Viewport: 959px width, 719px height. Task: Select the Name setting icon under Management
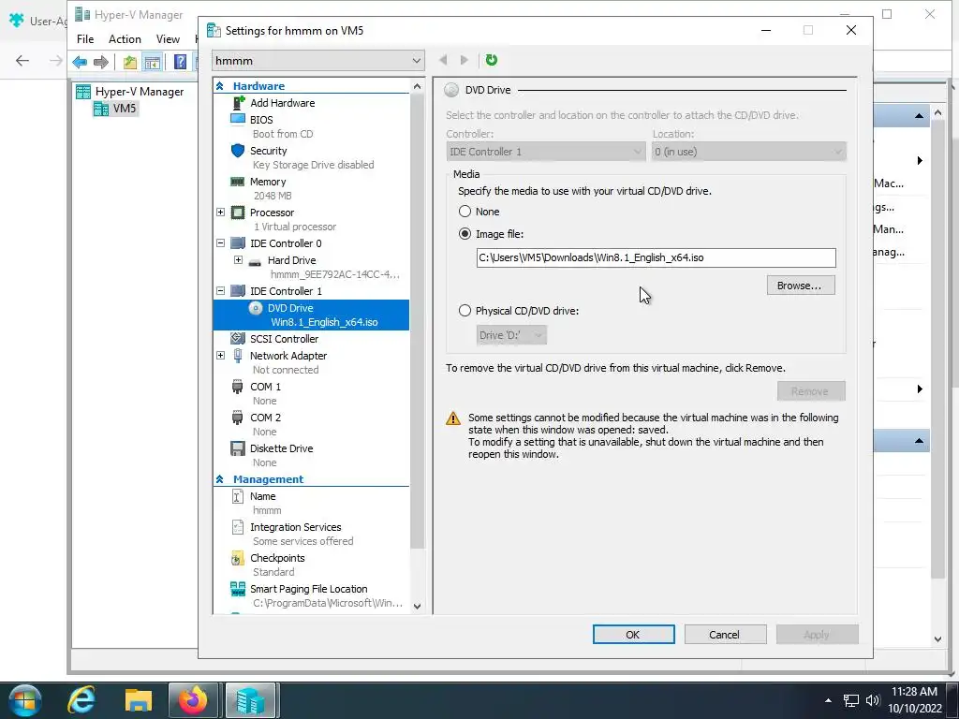tap(238, 496)
